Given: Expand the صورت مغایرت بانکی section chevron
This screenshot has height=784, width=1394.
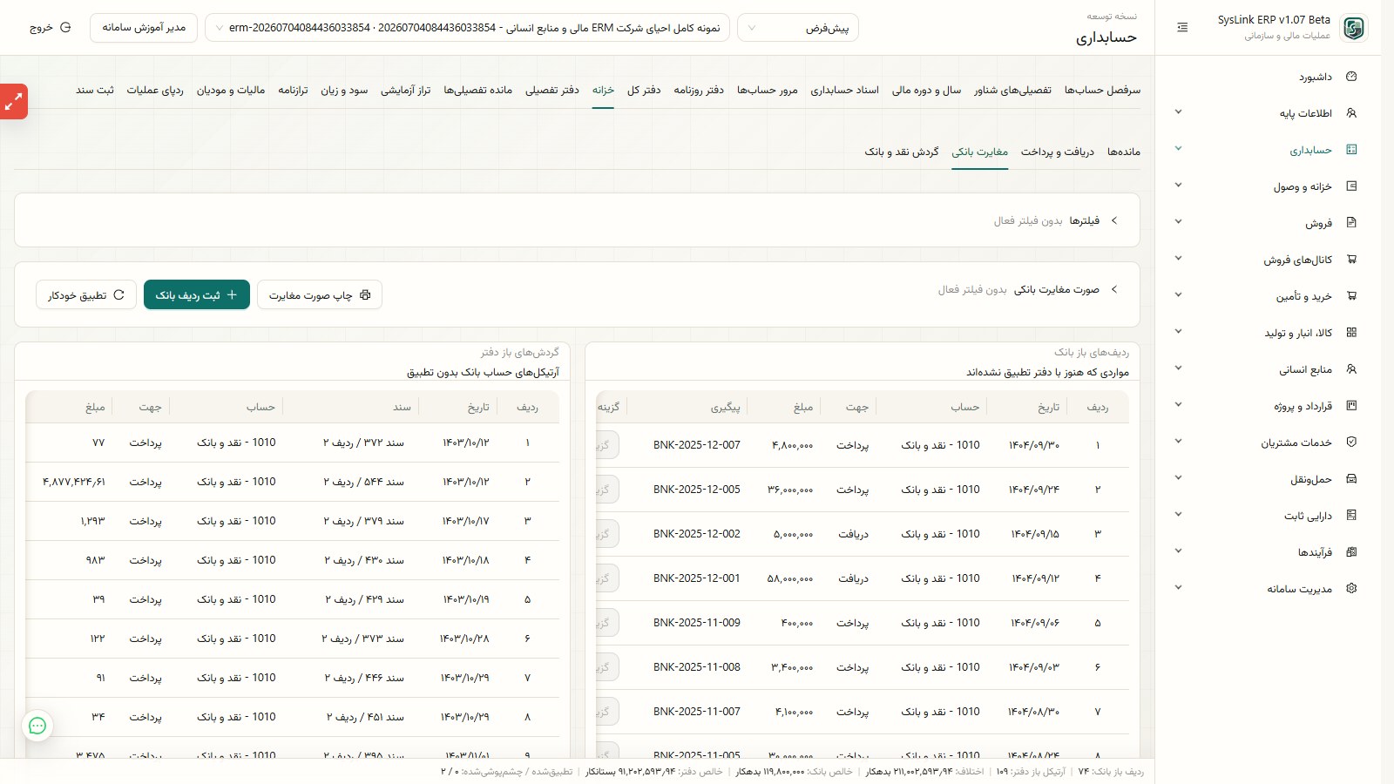Looking at the screenshot, I should [x=1114, y=289].
